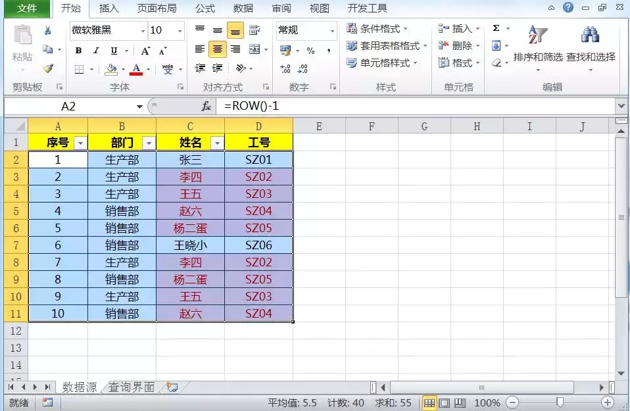Click the Fill down arrow icon

tap(497, 45)
